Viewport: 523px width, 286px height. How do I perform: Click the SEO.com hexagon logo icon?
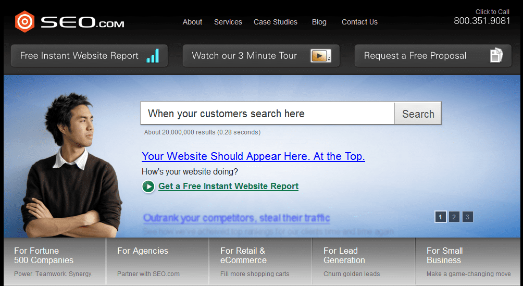(24, 22)
